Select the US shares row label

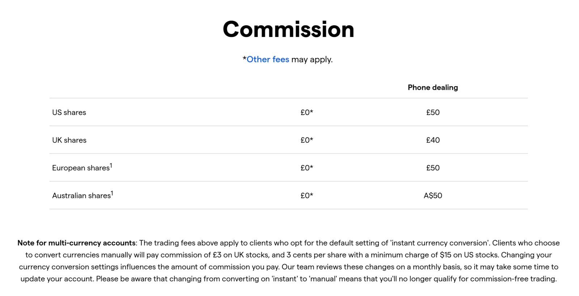[69, 113]
